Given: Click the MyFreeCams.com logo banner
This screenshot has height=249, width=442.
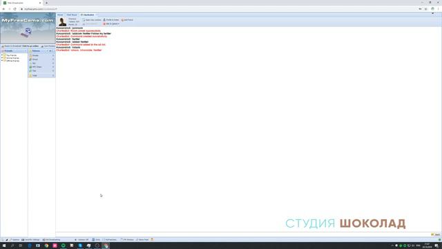Looking at the screenshot, I should 28,28.
